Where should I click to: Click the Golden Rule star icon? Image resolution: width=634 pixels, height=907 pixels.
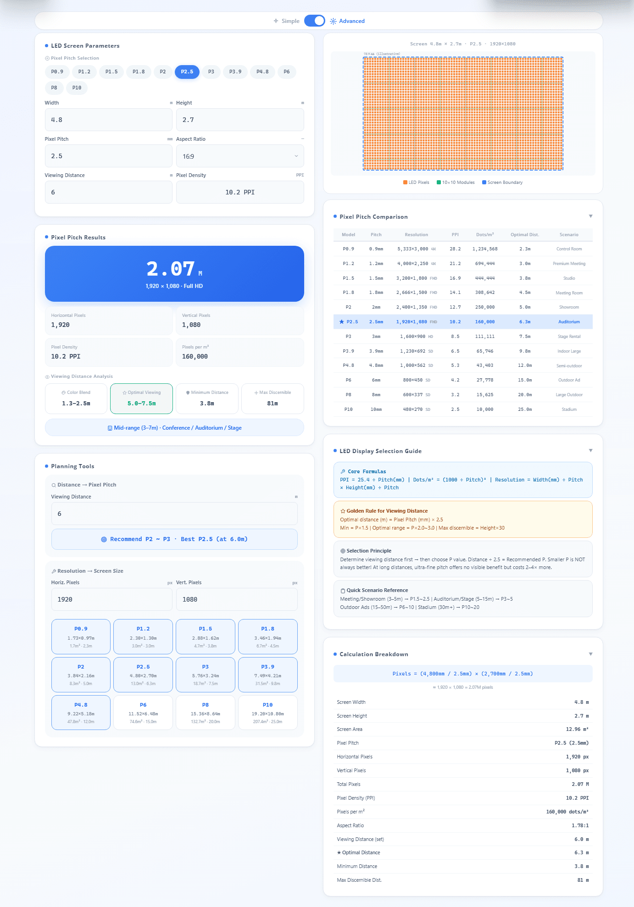pos(343,511)
